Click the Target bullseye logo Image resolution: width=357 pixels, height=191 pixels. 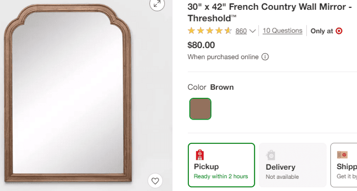(x=339, y=31)
